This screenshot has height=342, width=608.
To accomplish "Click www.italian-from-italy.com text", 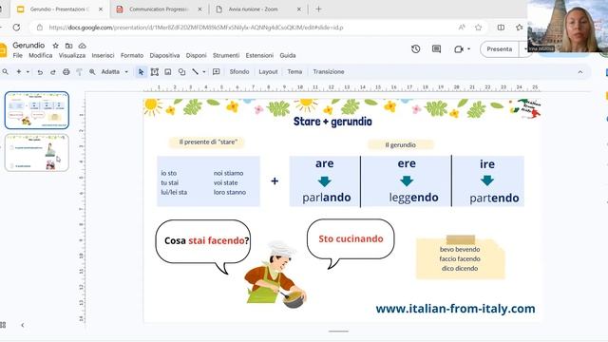I will click(455, 309).
